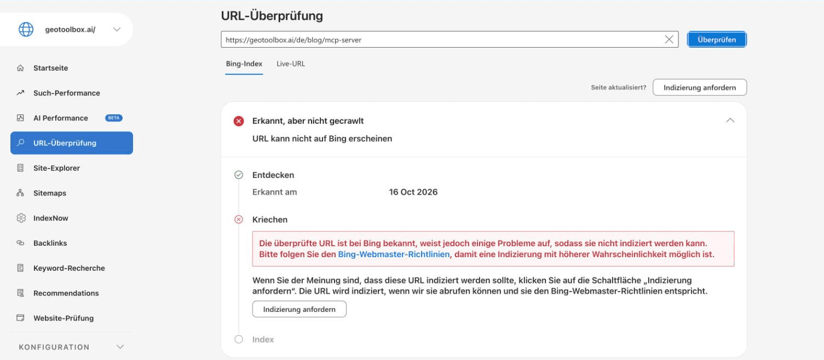Click the Kriechen failed step icon
The width and height of the screenshot is (824, 360).
point(239,219)
